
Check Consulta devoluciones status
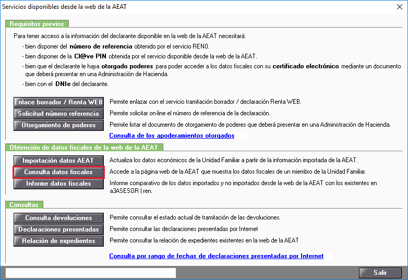coord(58,218)
